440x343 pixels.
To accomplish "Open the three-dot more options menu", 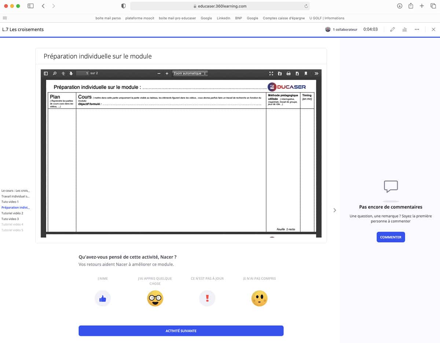I will click(x=417, y=29).
